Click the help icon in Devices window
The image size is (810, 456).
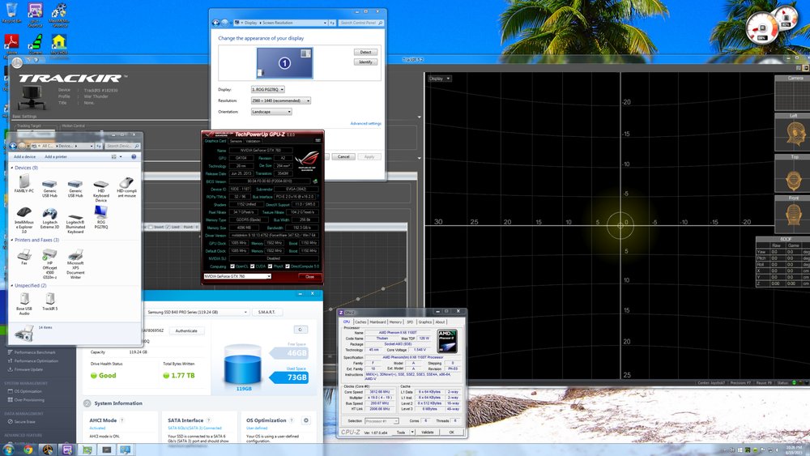[134, 156]
